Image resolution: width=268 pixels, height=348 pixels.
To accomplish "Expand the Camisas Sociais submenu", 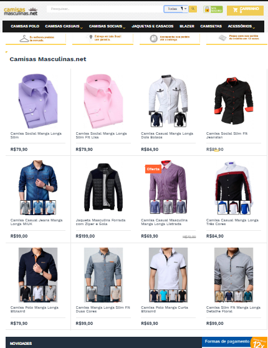I will [x=107, y=26].
